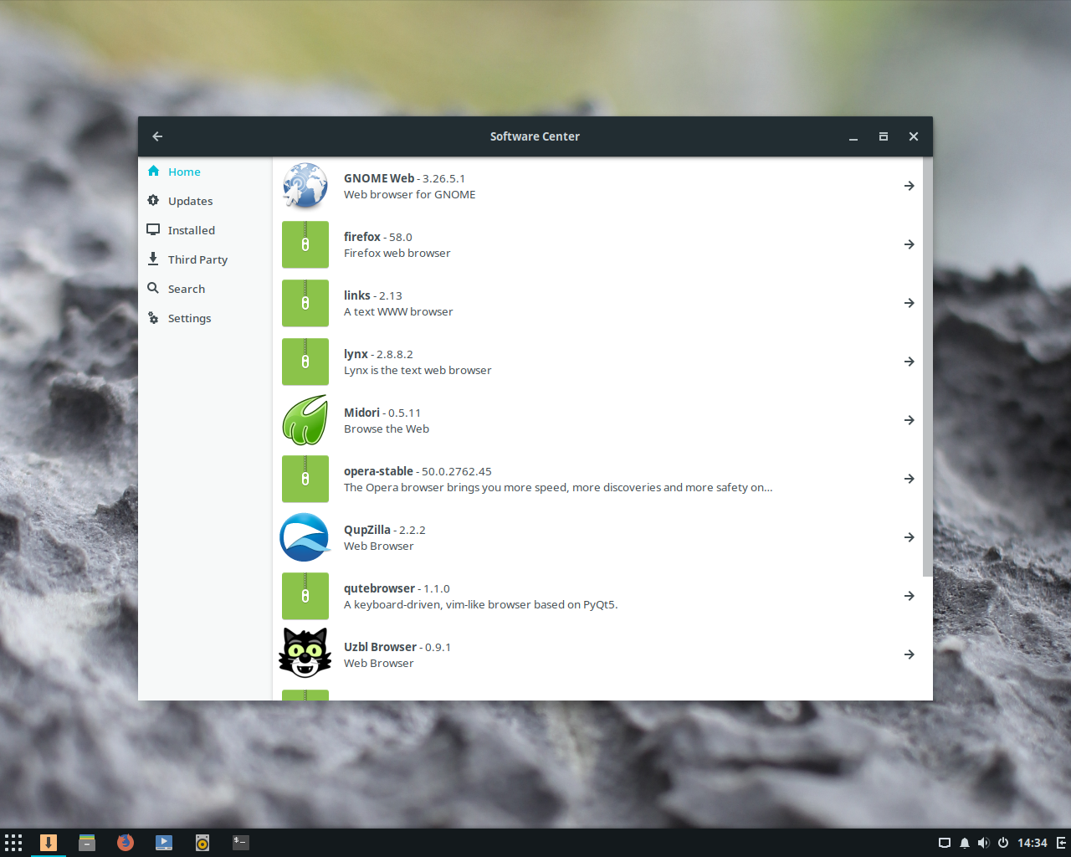The height and width of the screenshot is (857, 1071).
Task: Select the 'A text WWW browser' description
Action: 398,311
